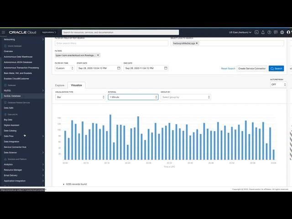Expand the Networking submenu
Image resolution: width=292 pixels, height=219 pixels.
pyautogui.click(x=43, y=40)
